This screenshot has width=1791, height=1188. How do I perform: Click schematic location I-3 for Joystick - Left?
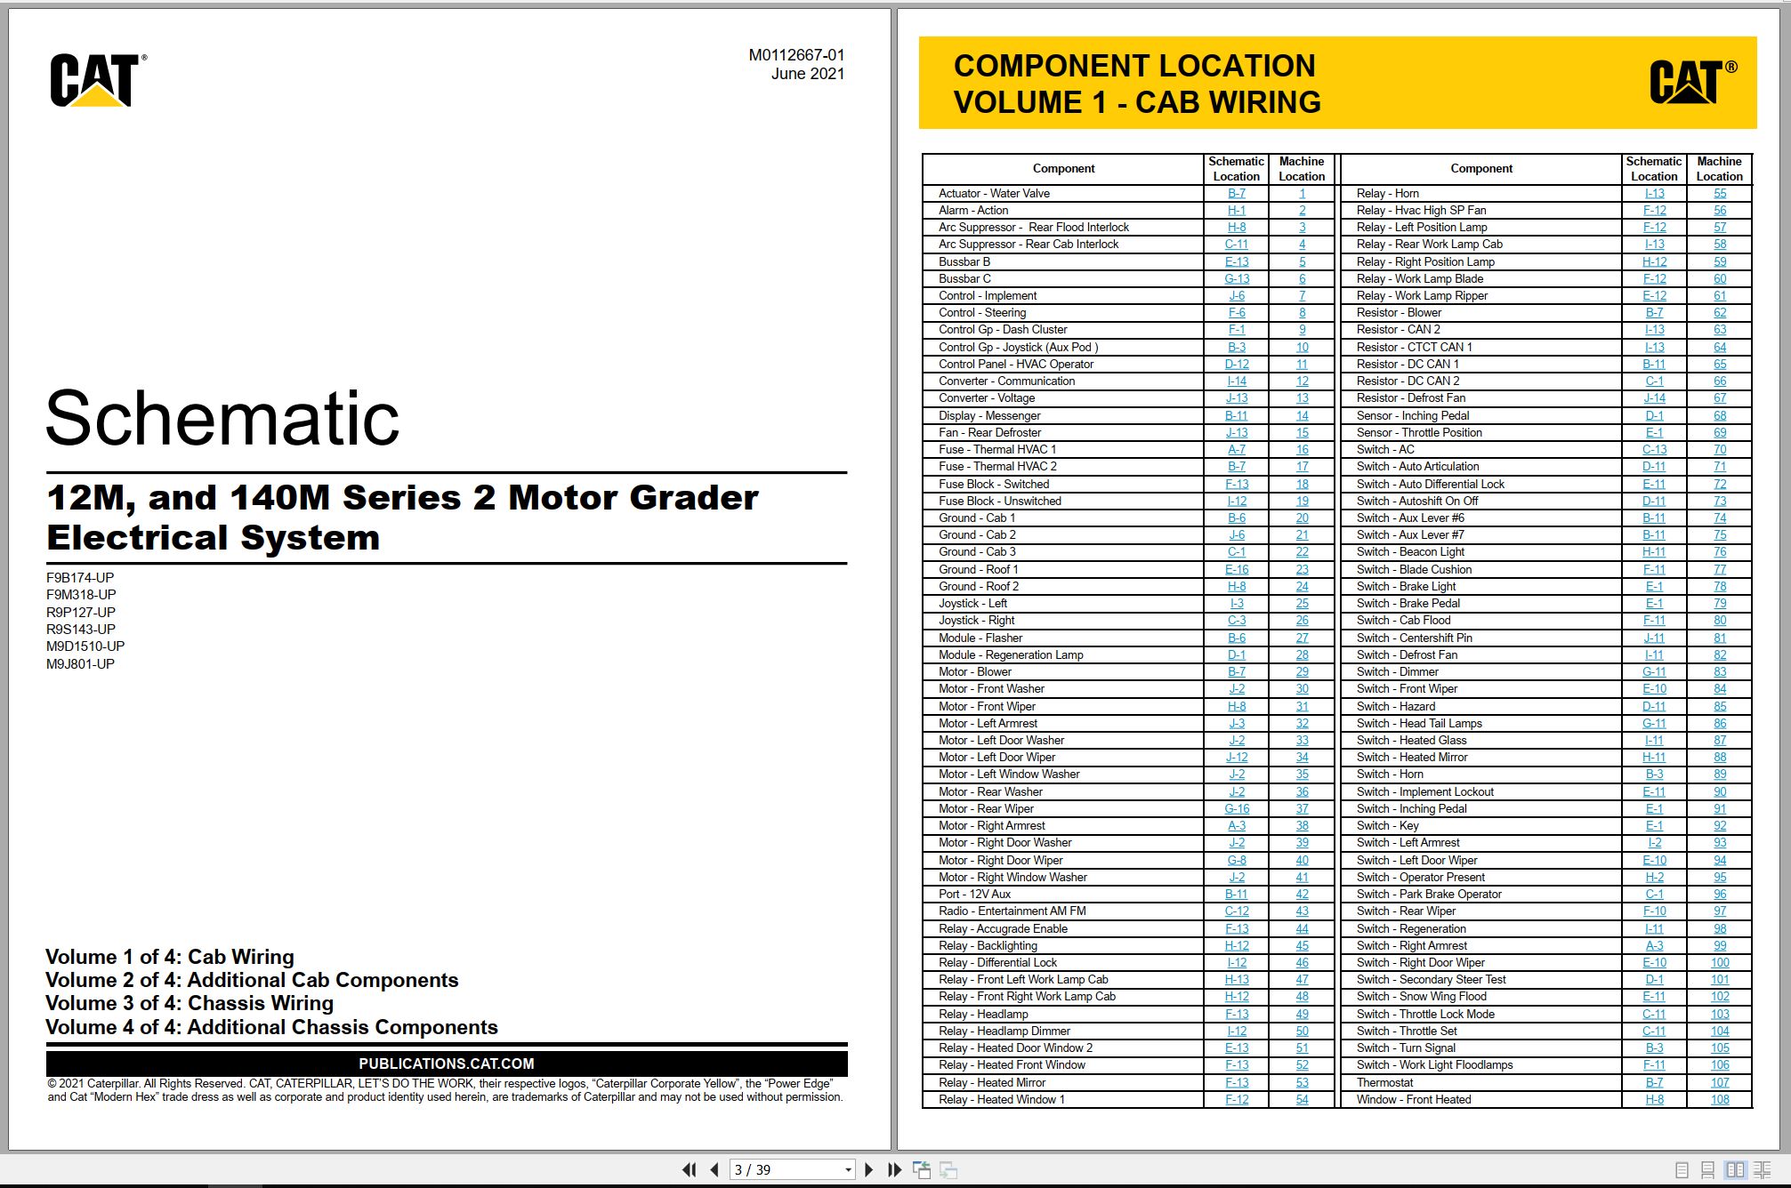(1236, 603)
